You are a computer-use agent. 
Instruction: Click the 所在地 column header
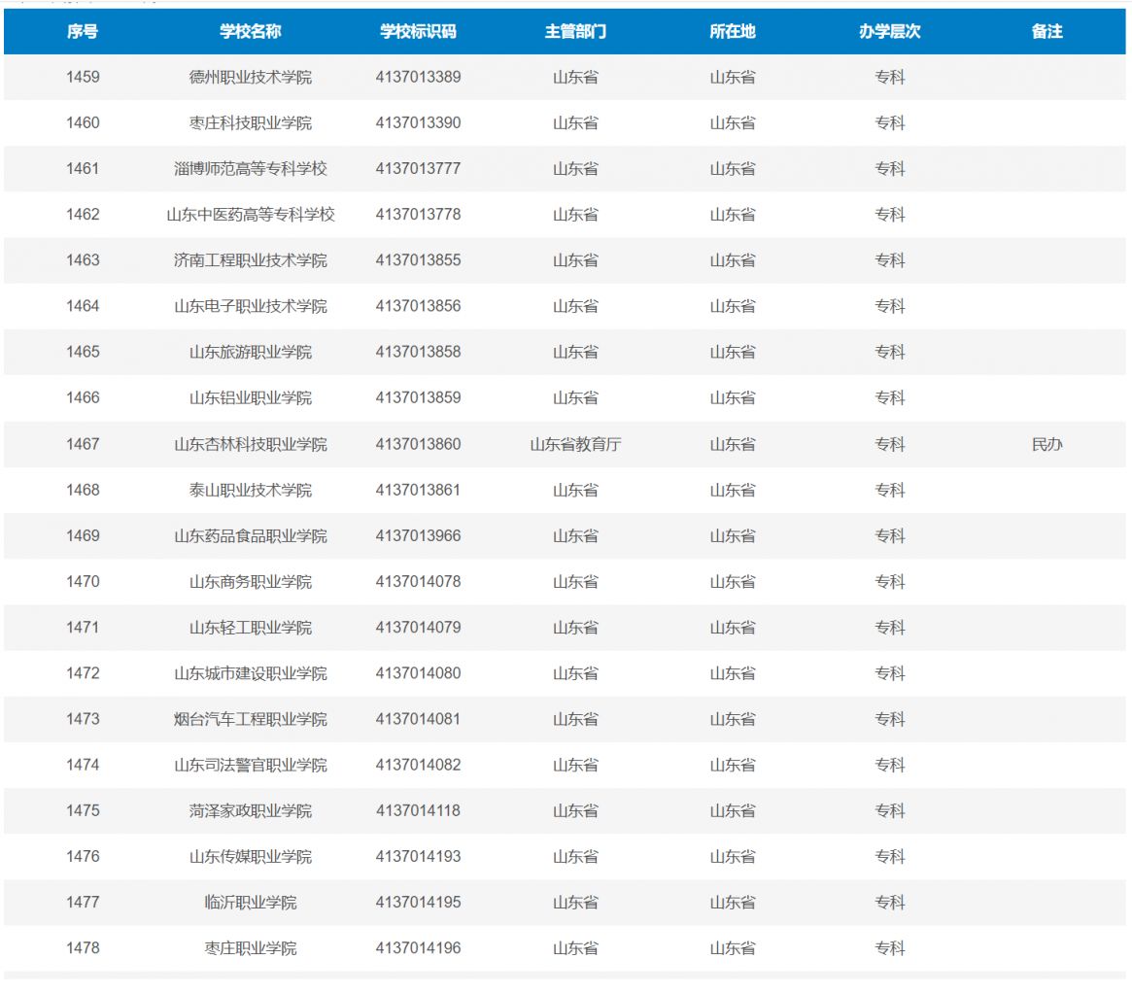click(732, 31)
